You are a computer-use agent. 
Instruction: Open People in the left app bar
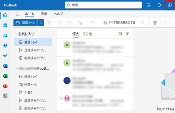(5, 36)
